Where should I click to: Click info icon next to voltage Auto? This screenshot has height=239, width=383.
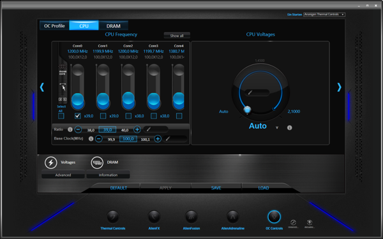click(x=289, y=127)
